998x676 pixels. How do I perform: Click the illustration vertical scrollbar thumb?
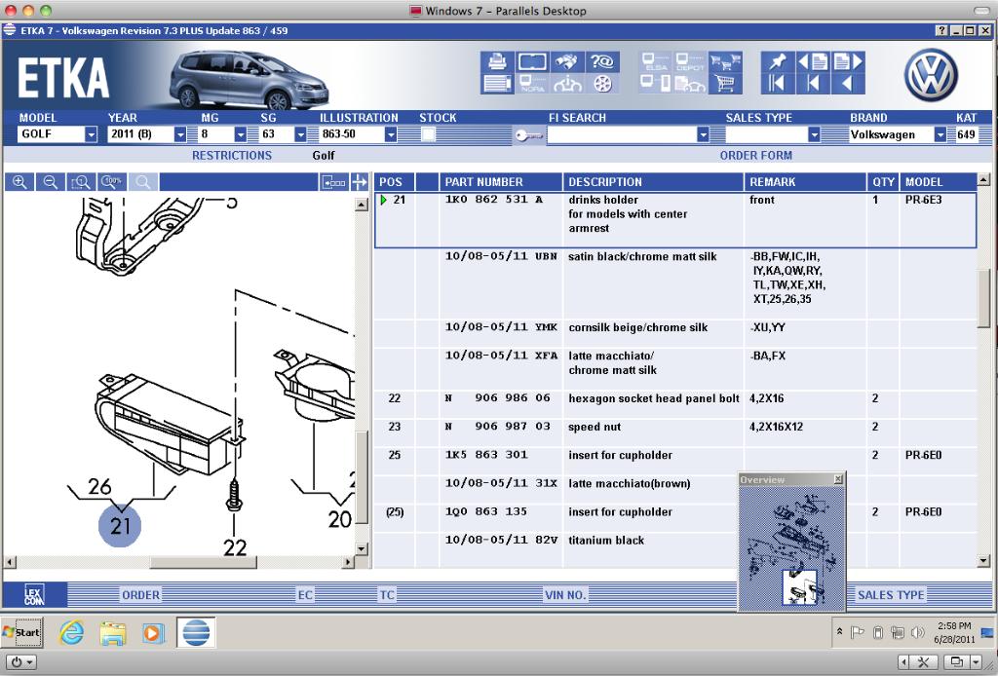[362, 477]
